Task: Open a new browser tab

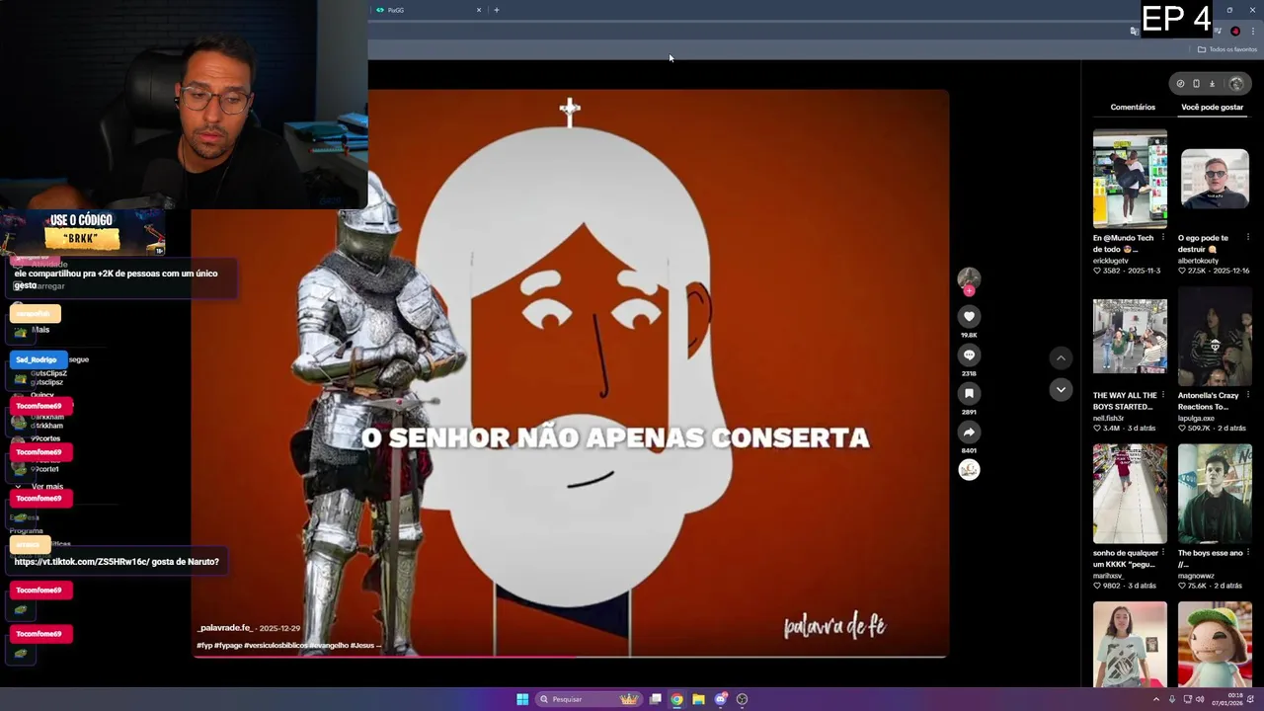Action: click(496, 10)
